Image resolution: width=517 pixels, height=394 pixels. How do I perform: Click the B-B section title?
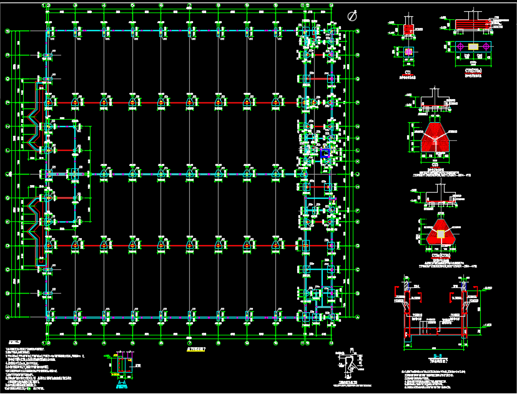coord(438,356)
